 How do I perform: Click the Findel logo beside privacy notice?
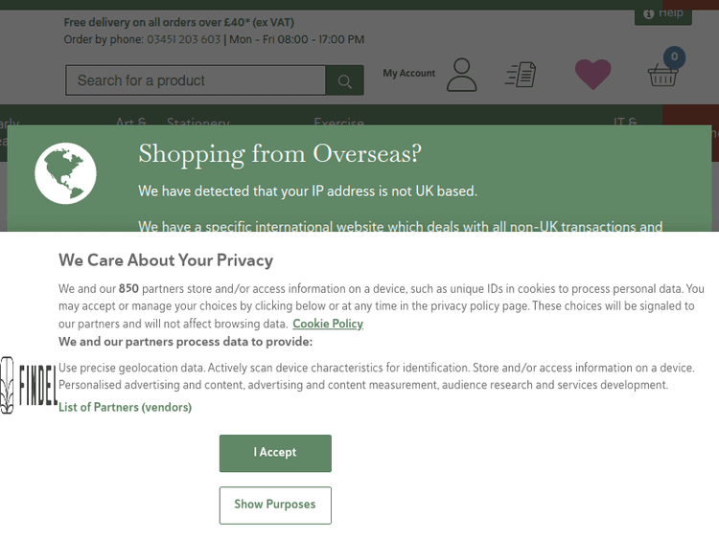(28, 385)
